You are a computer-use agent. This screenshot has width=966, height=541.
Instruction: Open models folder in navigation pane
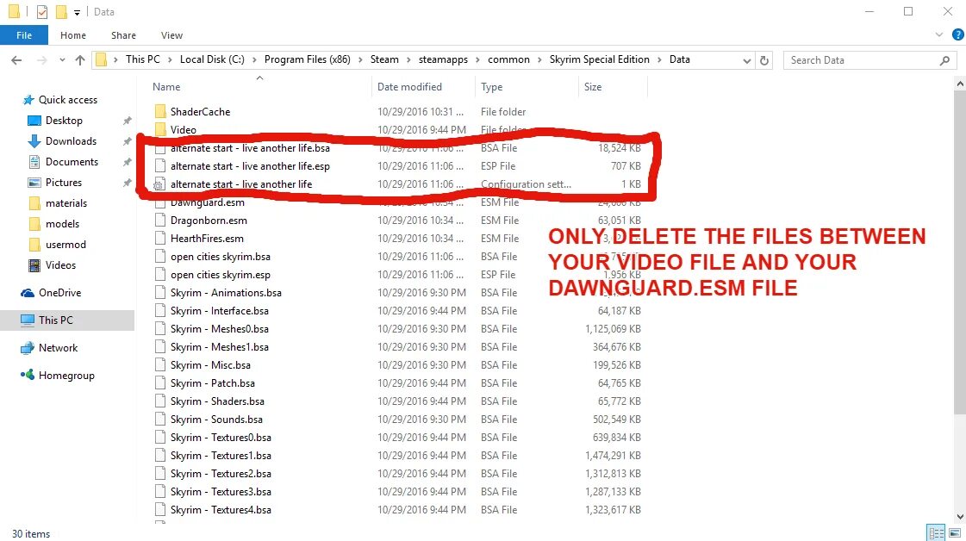point(62,224)
